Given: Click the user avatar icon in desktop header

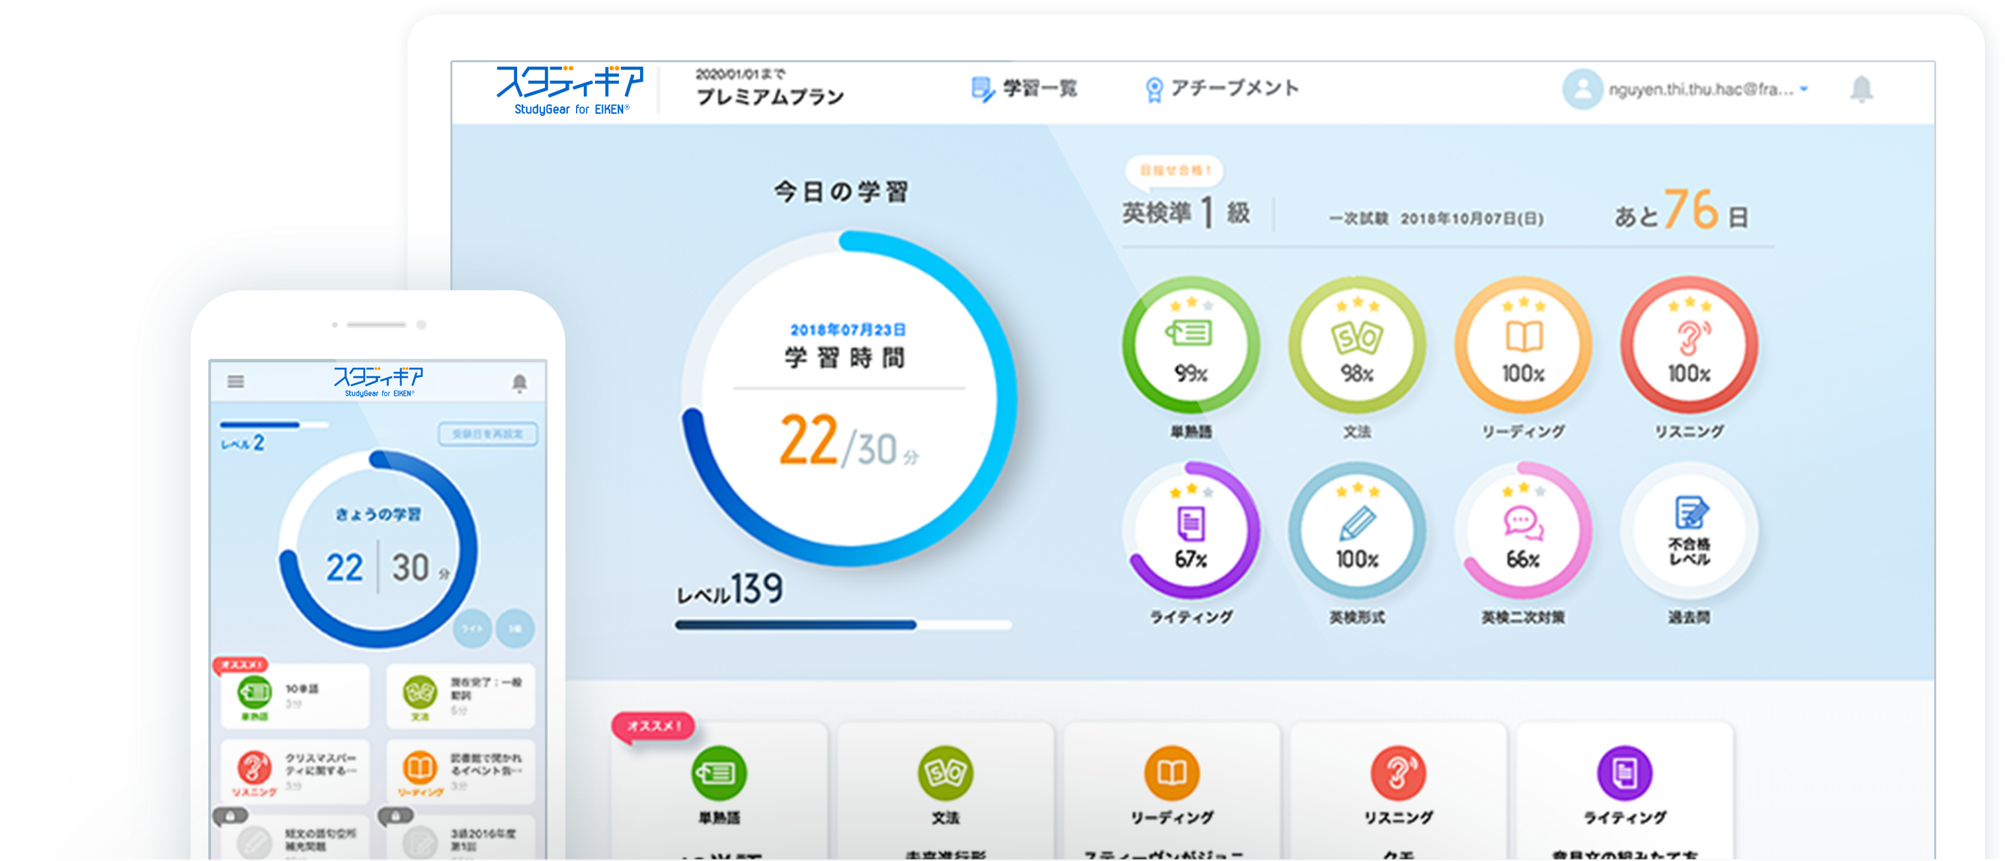Looking at the screenshot, I should [x=1582, y=89].
